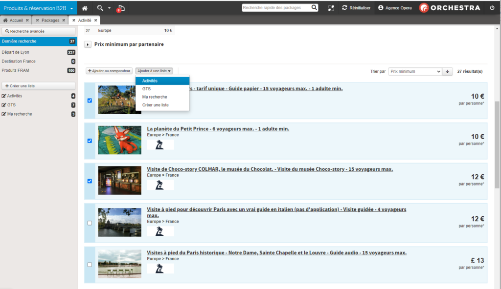Click Ajouter au comparateur button
Image resolution: width=501 pixels, height=289 pixels.
point(110,71)
